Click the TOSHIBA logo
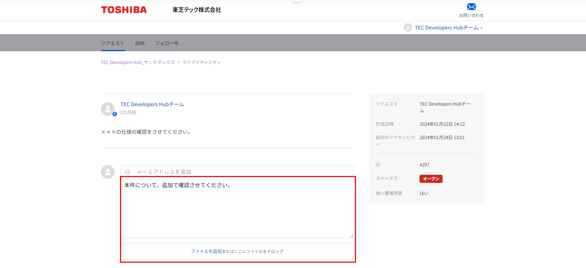 [124, 10]
